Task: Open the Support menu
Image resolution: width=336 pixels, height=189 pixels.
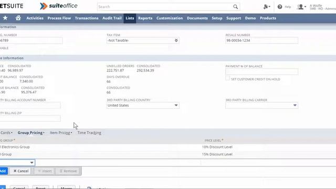Action: [x=234, y=18]
